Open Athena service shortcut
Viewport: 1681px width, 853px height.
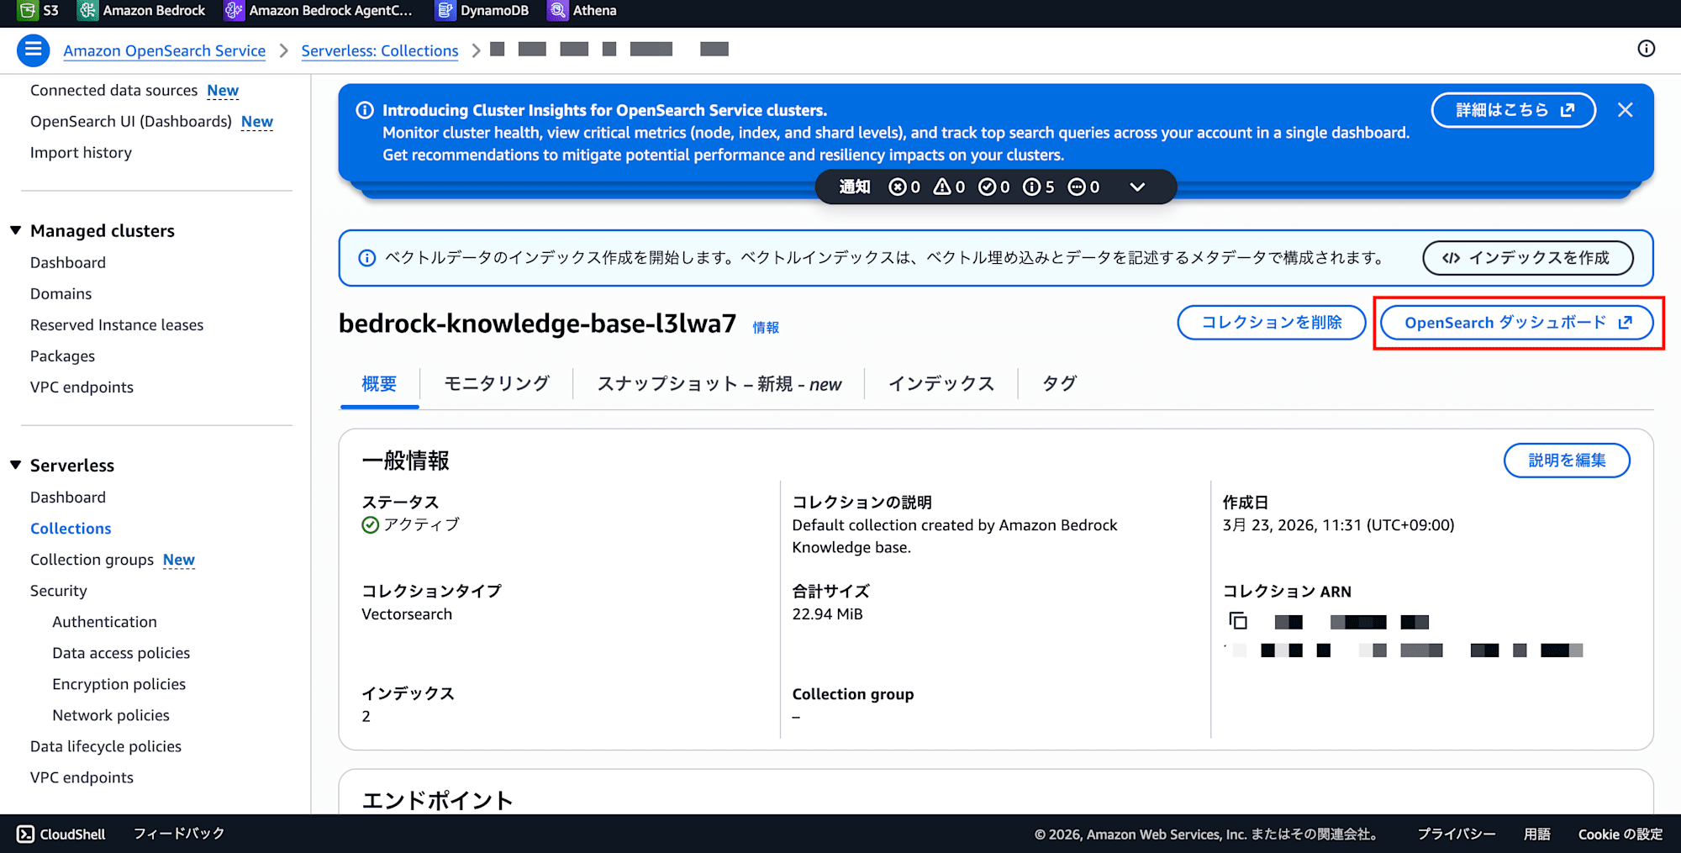point(582,10)
